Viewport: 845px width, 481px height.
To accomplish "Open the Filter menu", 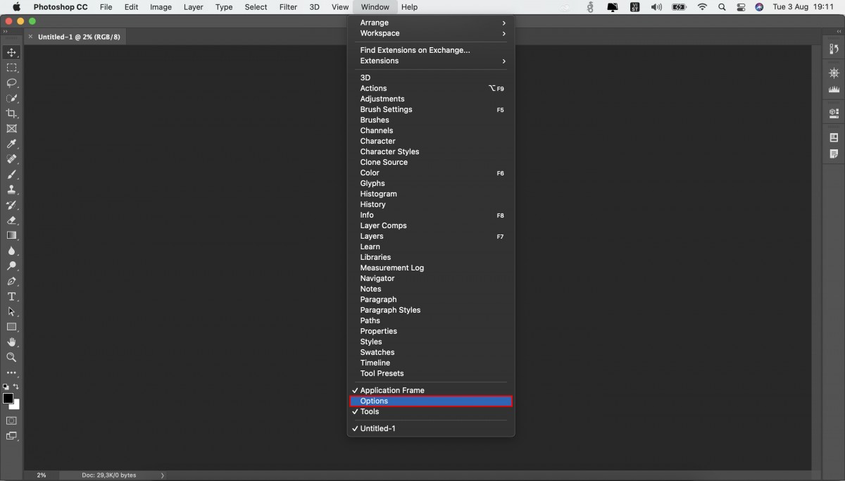I will (288, 7).
